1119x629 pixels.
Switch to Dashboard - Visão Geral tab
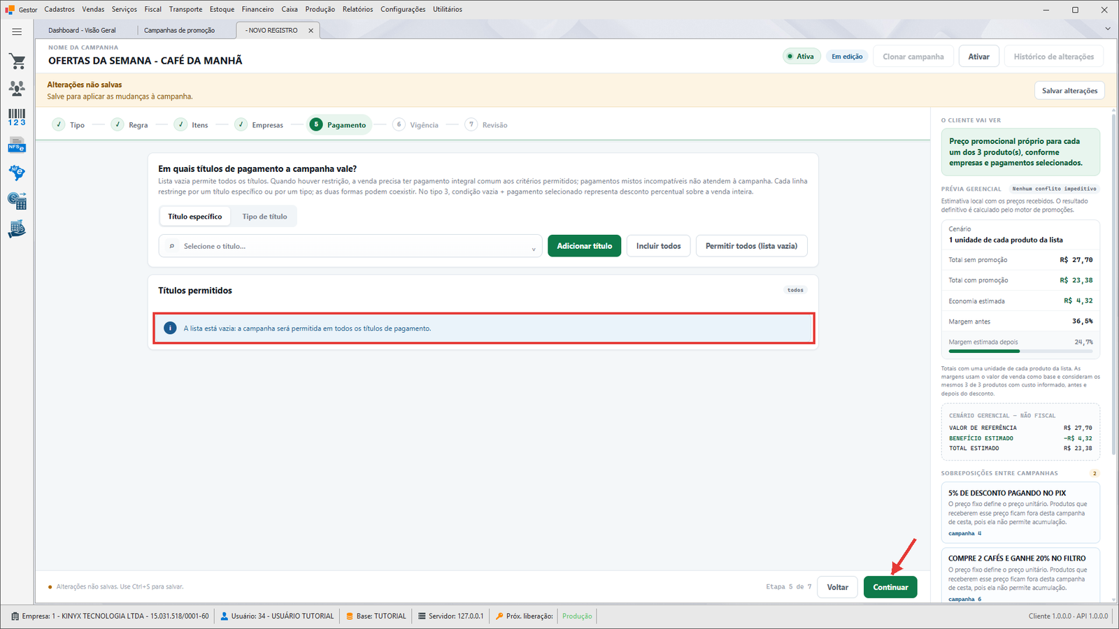coord(83,31)
